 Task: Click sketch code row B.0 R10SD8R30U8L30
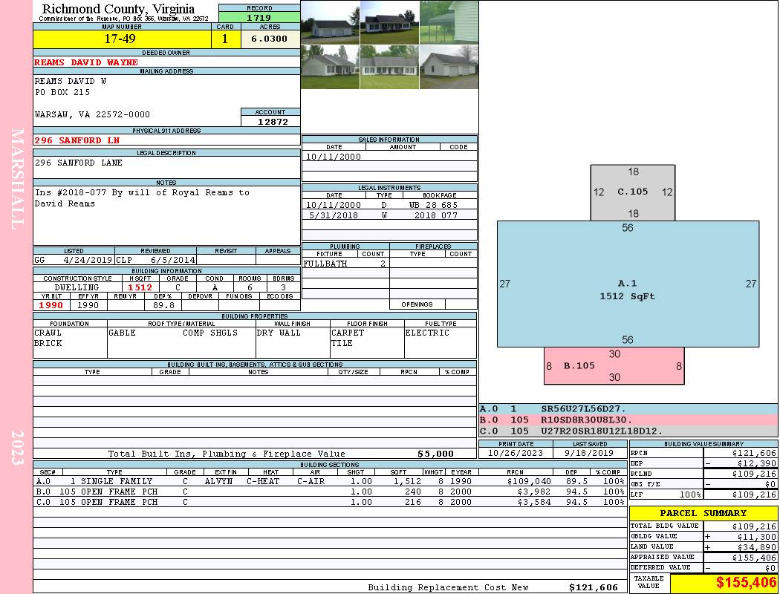pyautogui.click(x=628, y=420)
